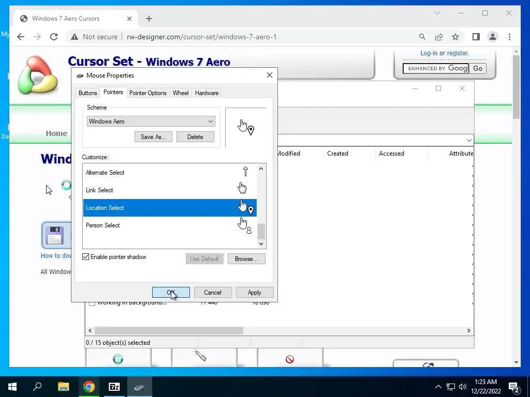Bookmark this page with star icon
The height and width of the screenshot is (397, 530).
455,37
